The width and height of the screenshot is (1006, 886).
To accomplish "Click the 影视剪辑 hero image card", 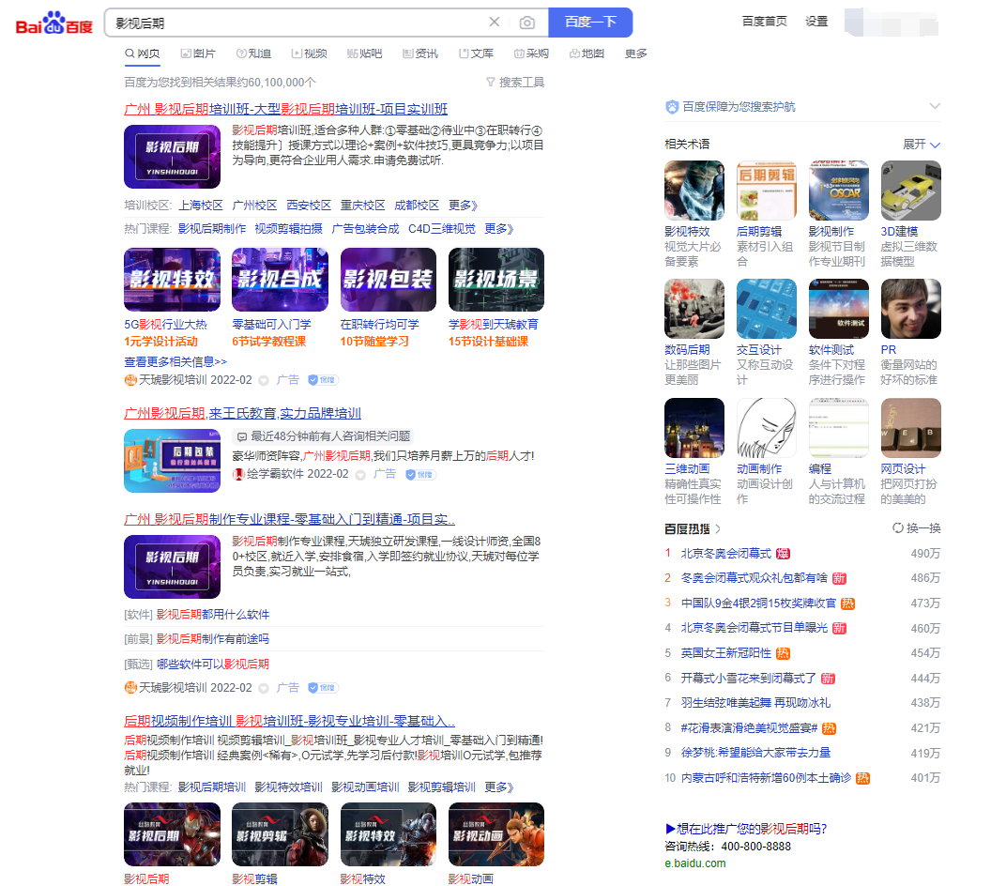I will pos(280,834).
